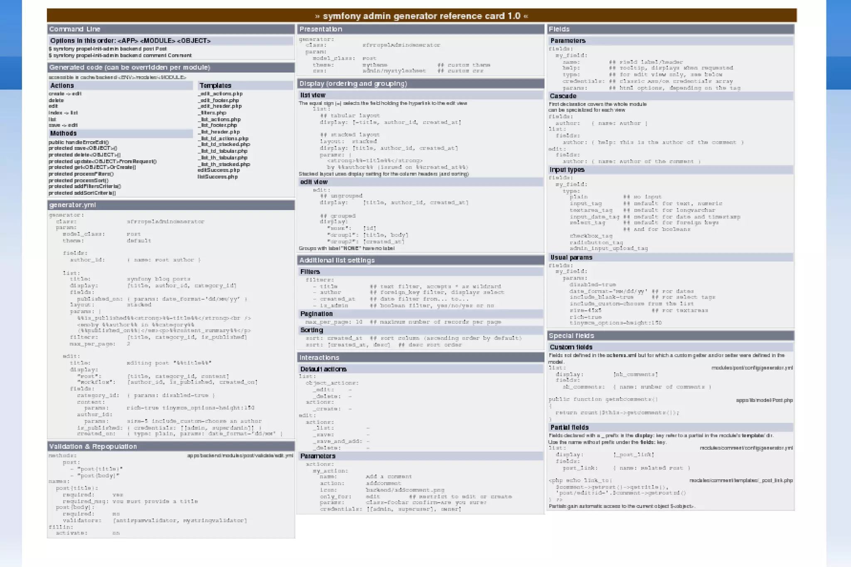Screen dimensions: 851x567
Task: Click the _post_link.php template path label
Action: coord(741,480)
